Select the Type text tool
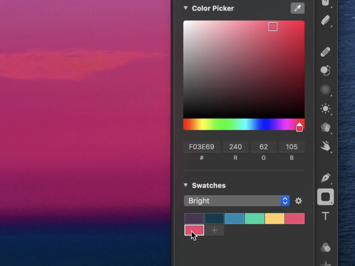This screenshot has height=266, width=355. coord(325,216)
